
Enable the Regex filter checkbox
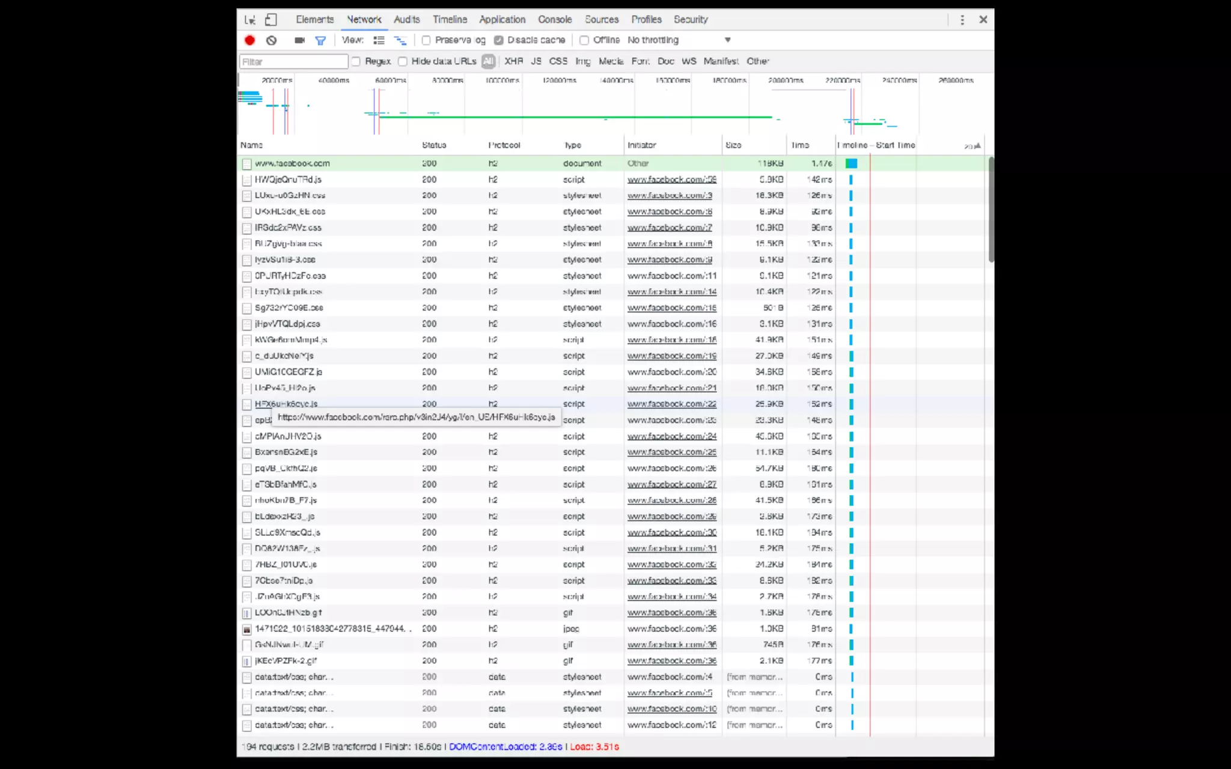click(356, 61)
